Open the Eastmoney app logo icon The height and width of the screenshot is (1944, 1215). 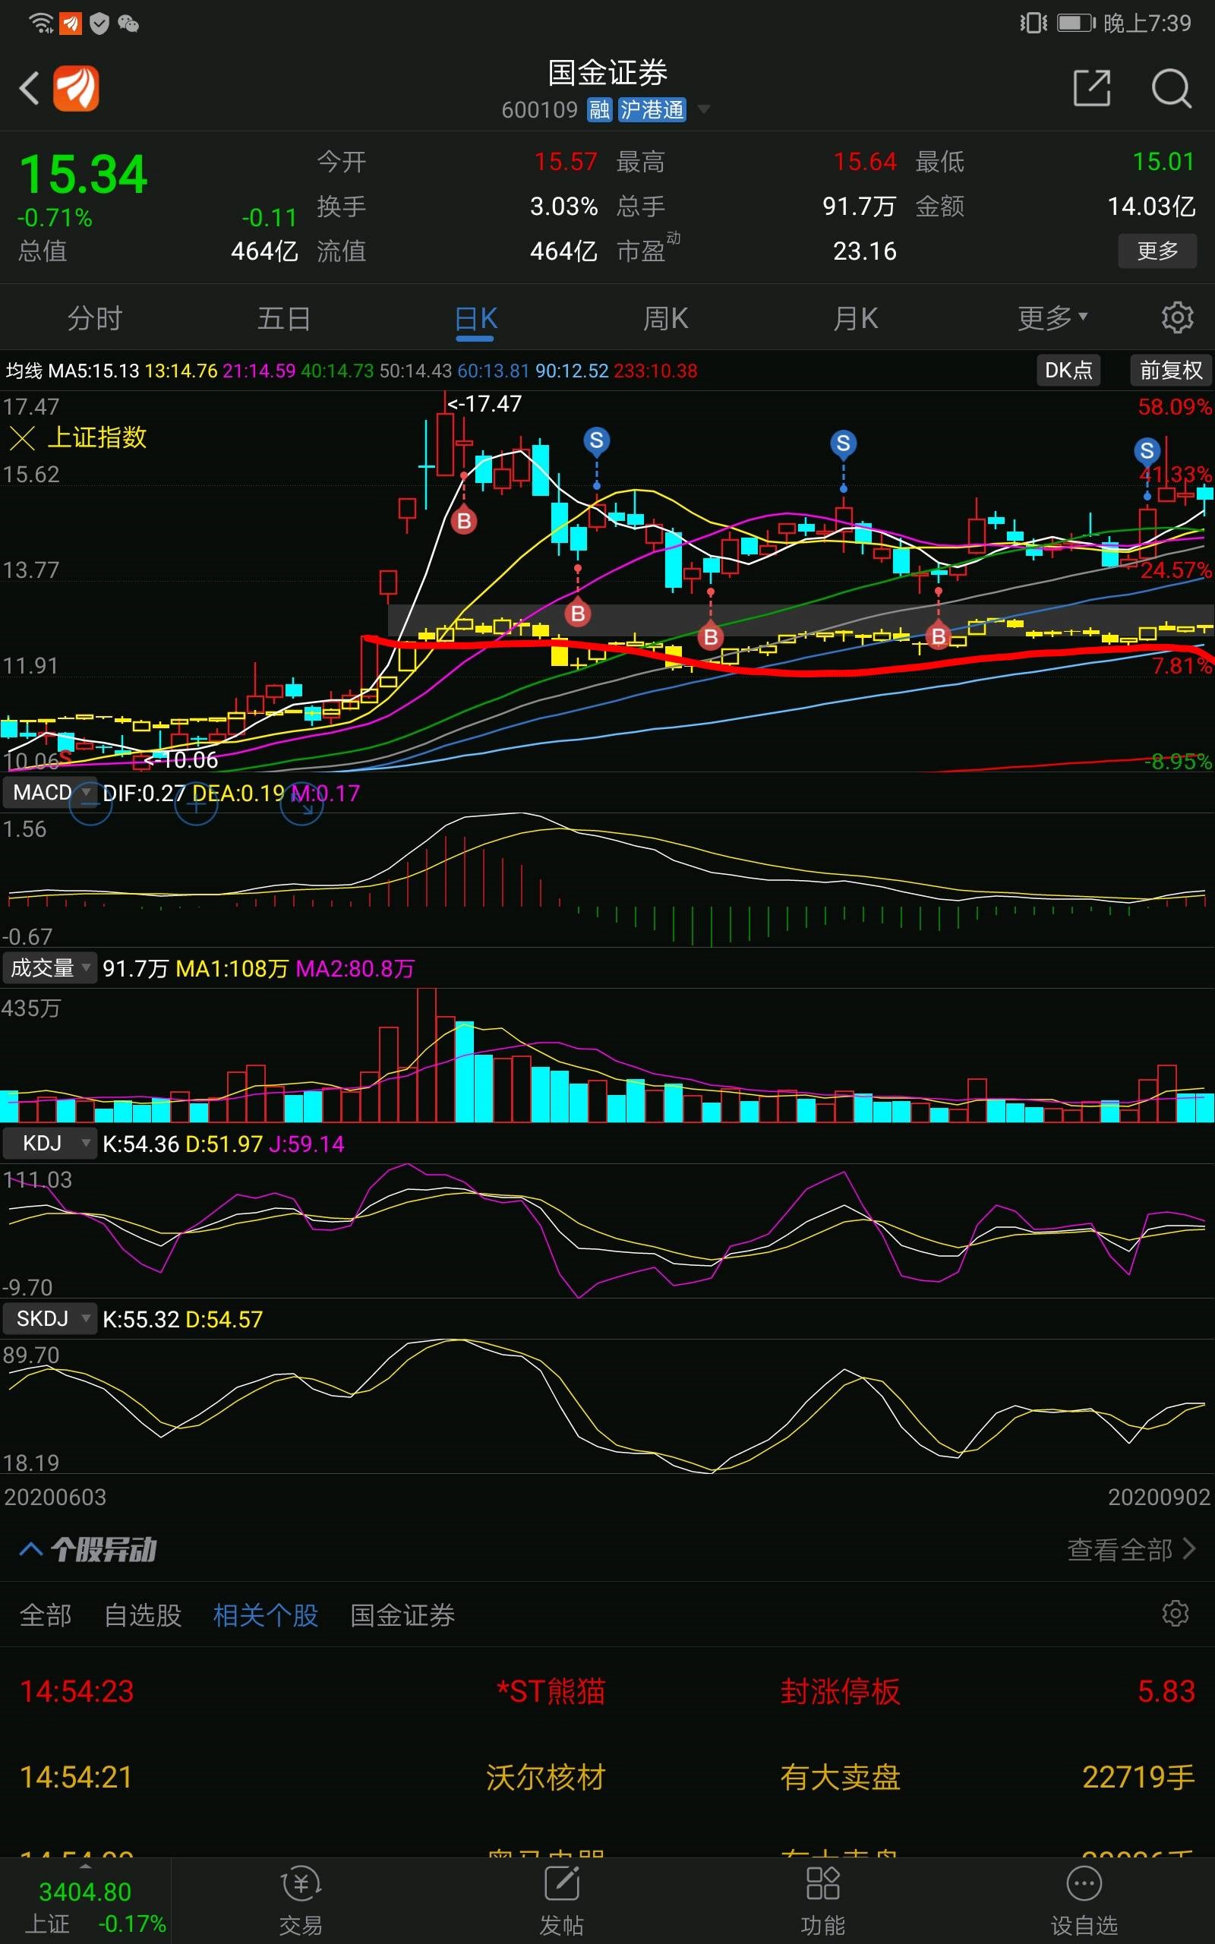click(77, 88)
